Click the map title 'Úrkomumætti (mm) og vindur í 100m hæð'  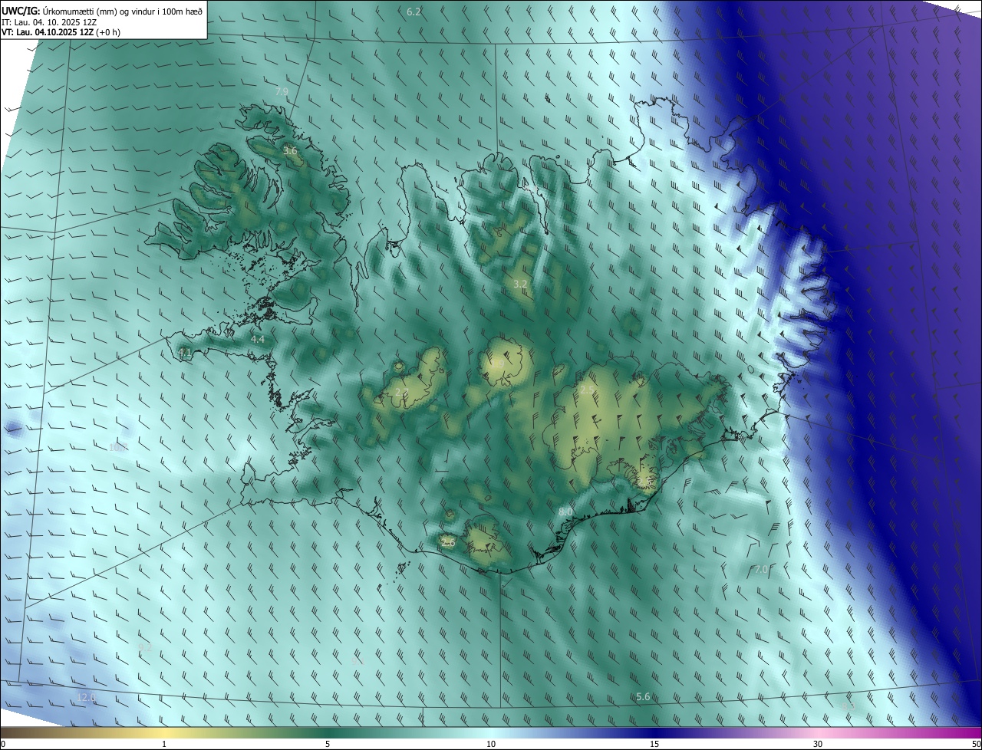point(122,11)
